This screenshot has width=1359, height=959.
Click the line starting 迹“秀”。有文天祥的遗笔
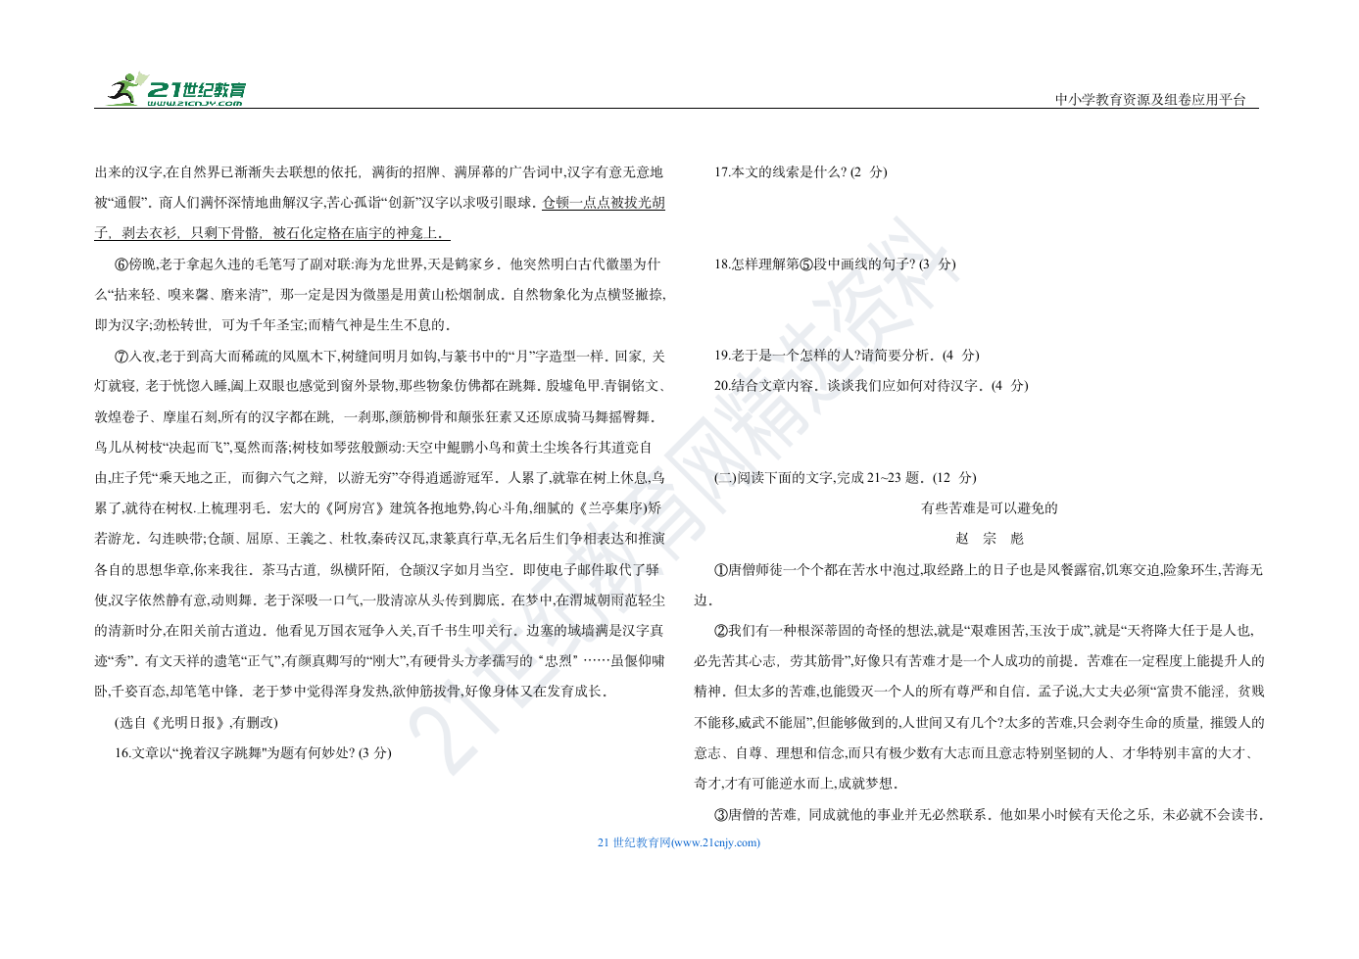point(379,661)
